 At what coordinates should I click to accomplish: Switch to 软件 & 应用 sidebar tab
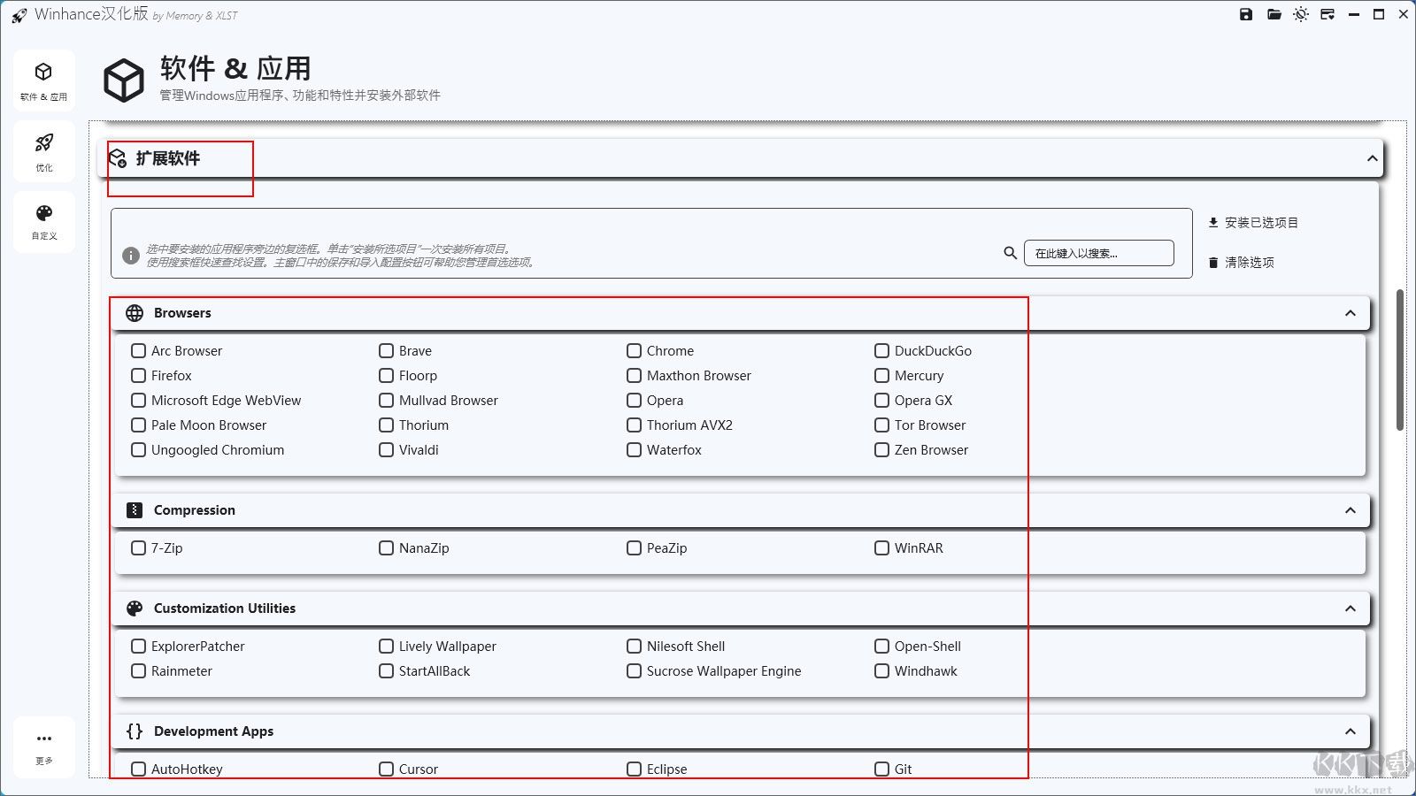pyautogui.click(x=44, y=80)
